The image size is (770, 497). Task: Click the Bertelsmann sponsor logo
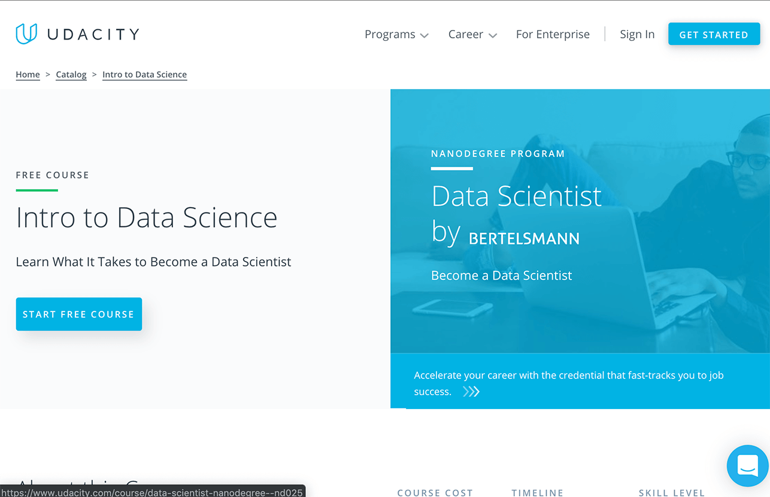[524, 239]
